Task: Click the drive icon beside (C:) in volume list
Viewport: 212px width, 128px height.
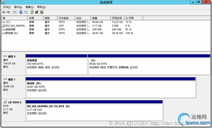Action: 3,22
